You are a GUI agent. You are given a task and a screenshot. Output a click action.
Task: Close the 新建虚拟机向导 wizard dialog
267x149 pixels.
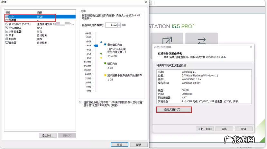click(251, 47)
